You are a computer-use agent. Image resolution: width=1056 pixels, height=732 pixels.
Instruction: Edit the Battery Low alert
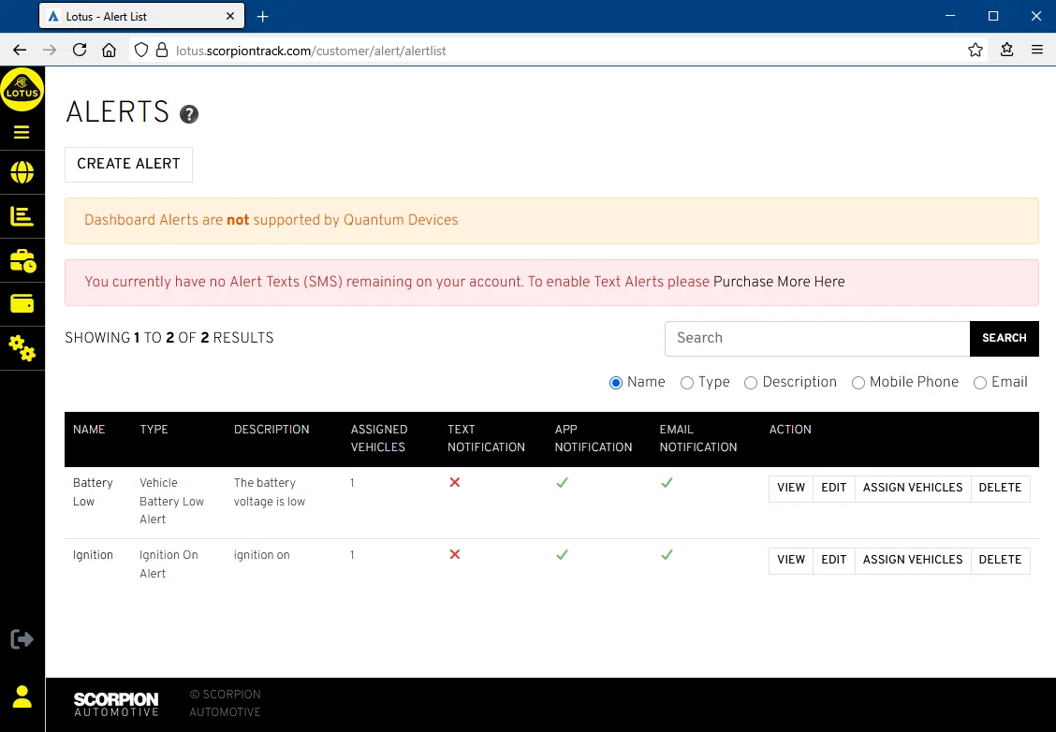pos(833,488)
